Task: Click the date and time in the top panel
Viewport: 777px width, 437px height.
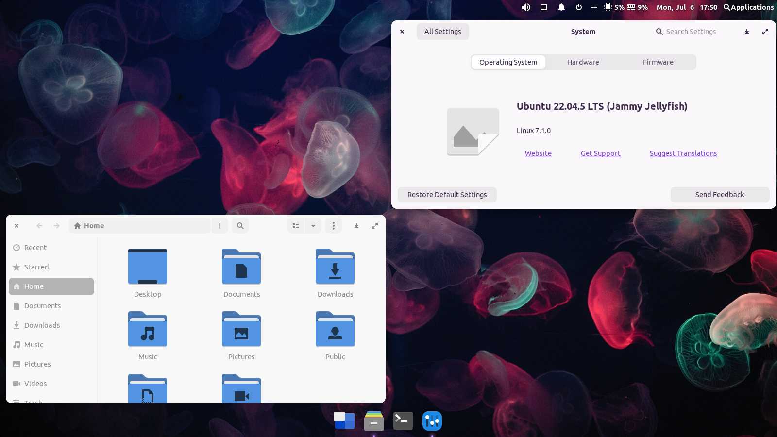Action: point(687,7)
